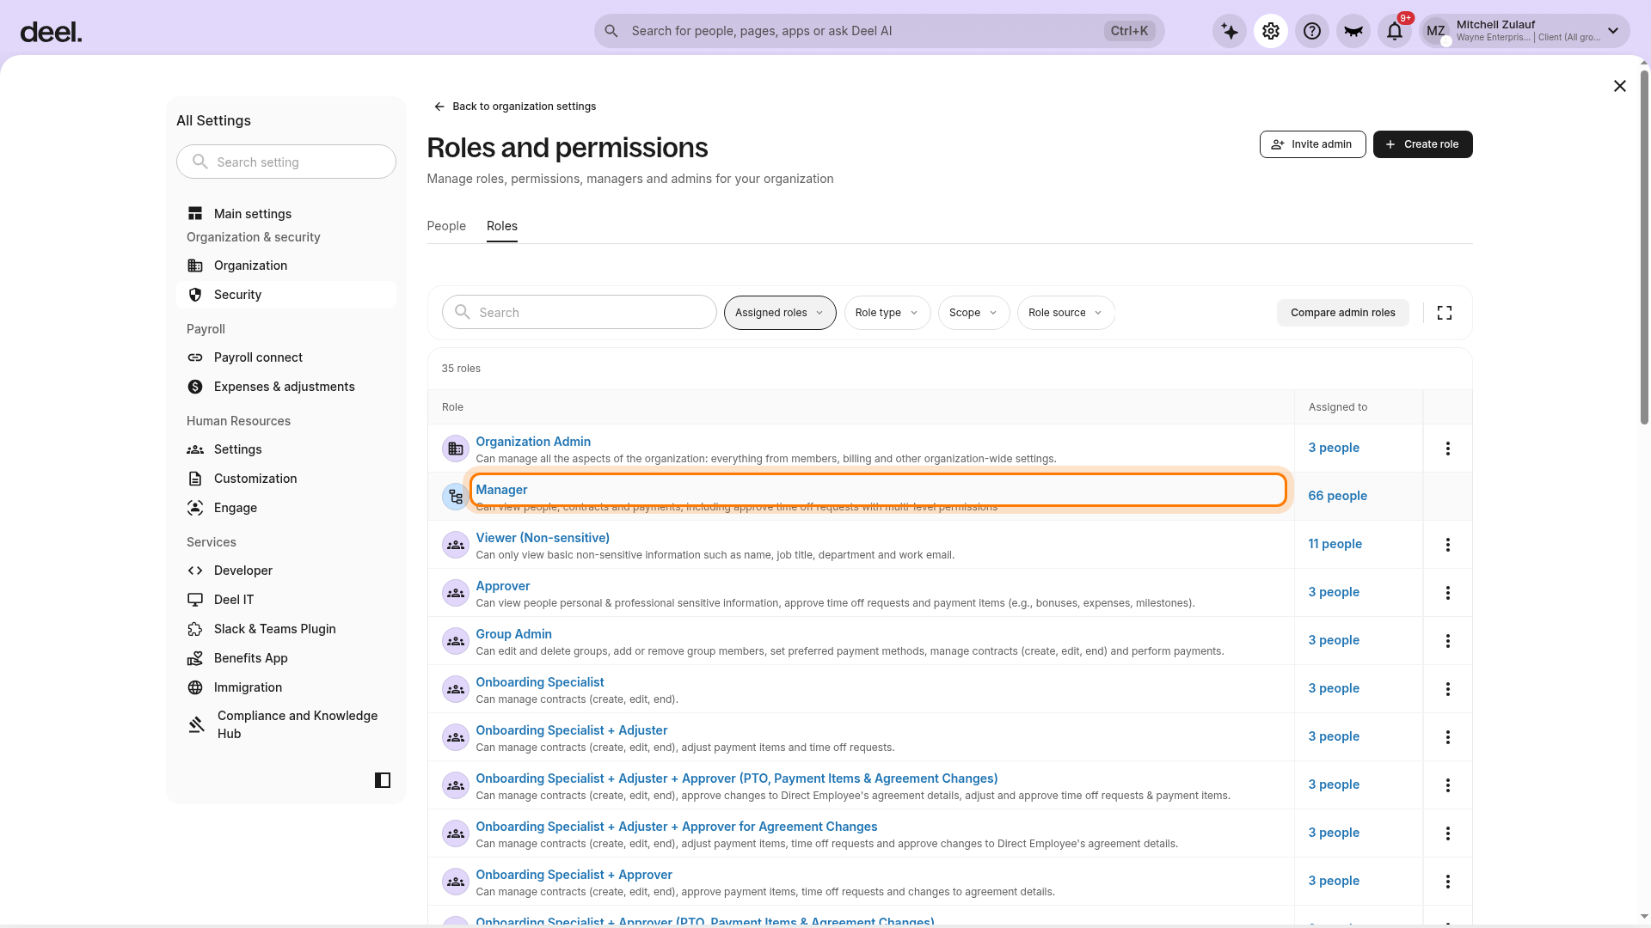Viewport: 1651px width, 928px height.
Task: Click Create role button
Action: pyautogui.click(x=1422, y=144)
